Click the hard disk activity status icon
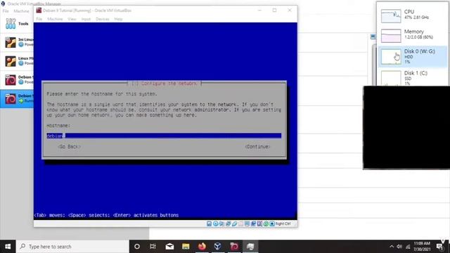The height and width of the screenshot is (253, 450). click(x=210, y=223)
